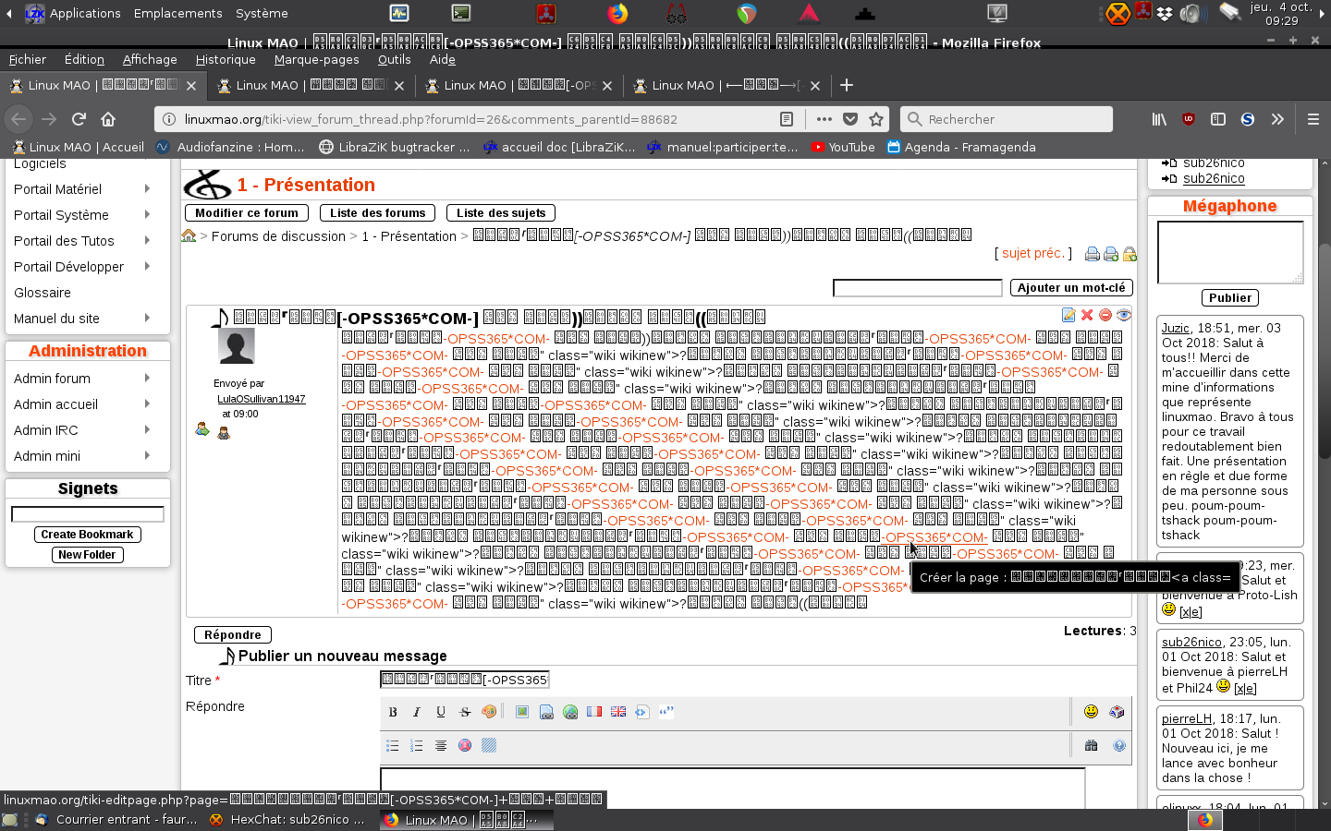Screen dimensions: 1331x831
Task: Apply bold formatting in reply editor
Action: point(393,712)
